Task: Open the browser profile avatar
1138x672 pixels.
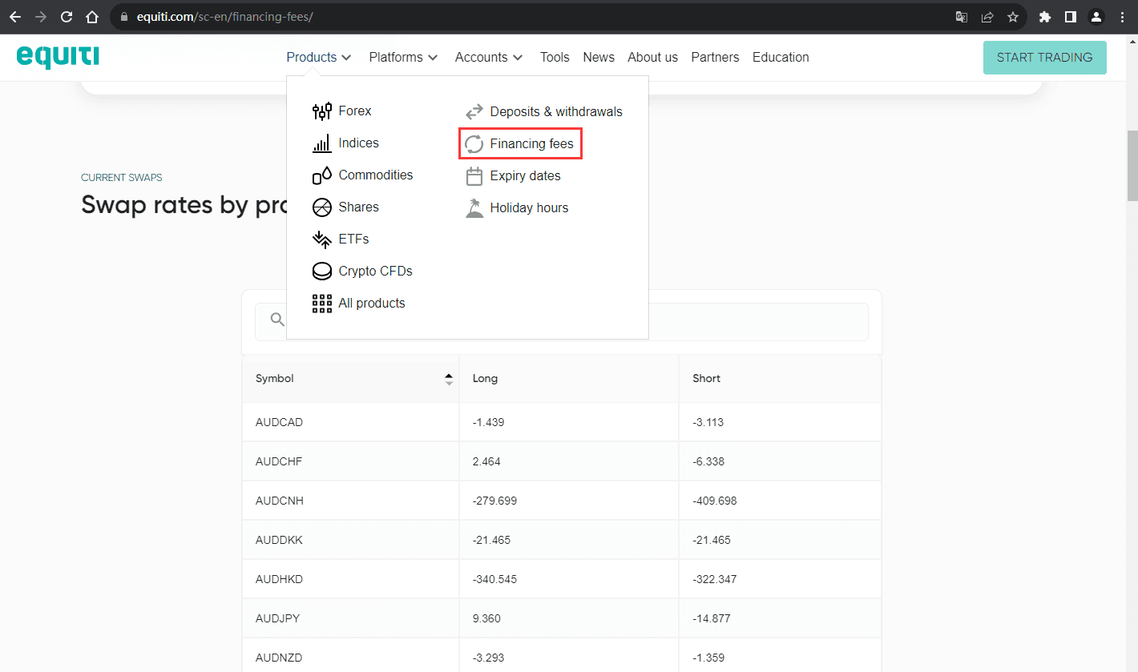Action: pyautogui.click(x=1096, y=17)
